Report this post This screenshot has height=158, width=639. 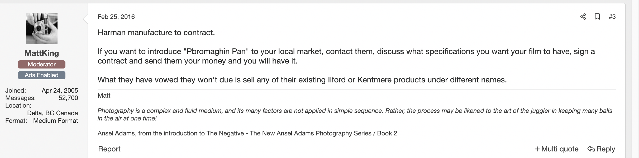coord(109,149)
